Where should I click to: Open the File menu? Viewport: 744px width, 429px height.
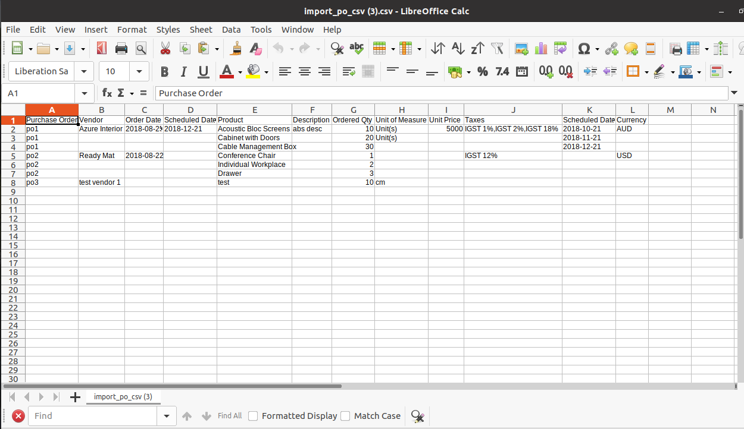pyautogui.click(x=13, y=29)
